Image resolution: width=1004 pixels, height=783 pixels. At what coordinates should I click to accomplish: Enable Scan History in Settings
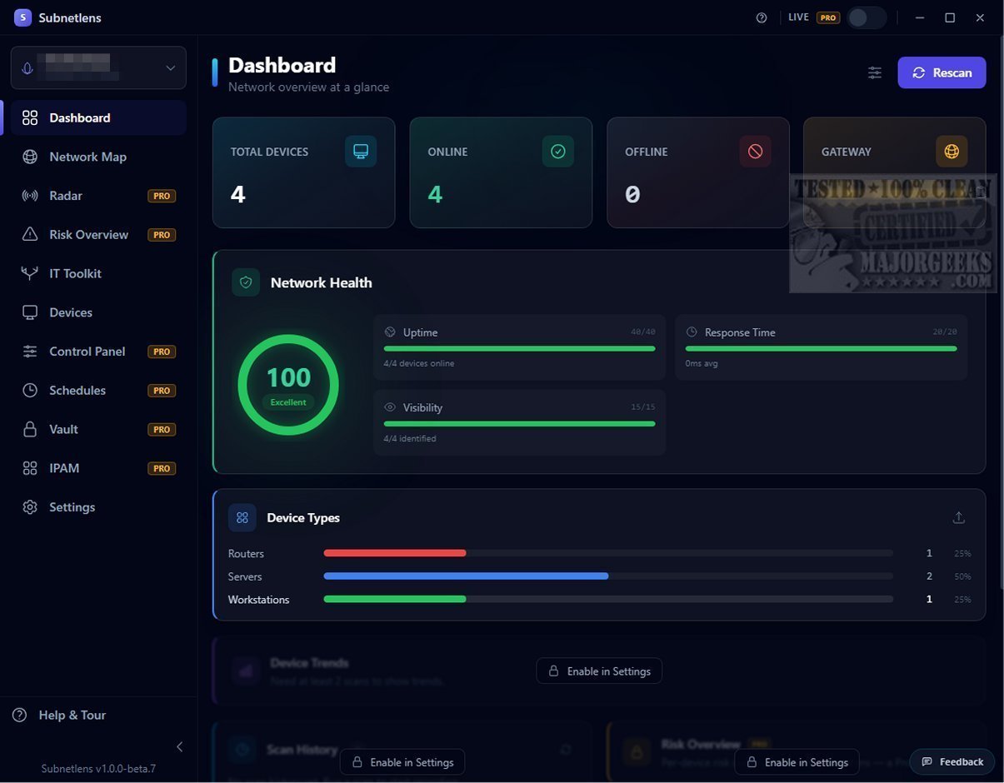[402, 762]
